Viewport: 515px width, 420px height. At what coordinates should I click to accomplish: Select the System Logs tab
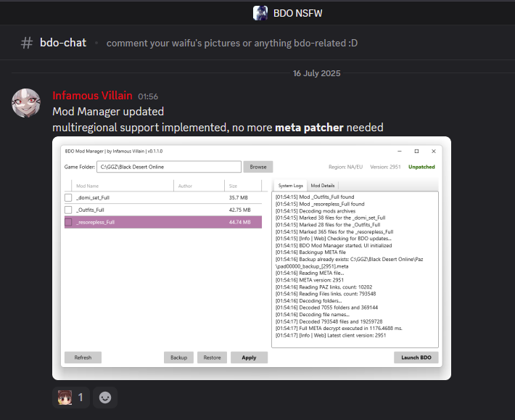[290, 186]
